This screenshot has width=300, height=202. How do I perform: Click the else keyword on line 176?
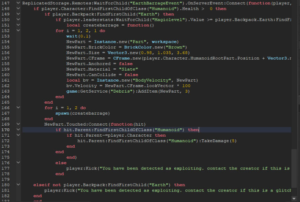[61, 163]
